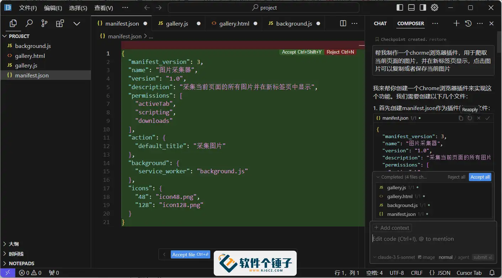Click the restore checkpoint link
Screen dimensions: 502x278
438,39
